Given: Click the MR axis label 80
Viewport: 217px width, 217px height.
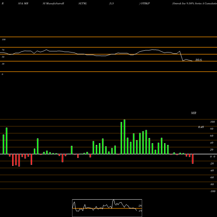Looking at the screenshot, I should 212,129.
